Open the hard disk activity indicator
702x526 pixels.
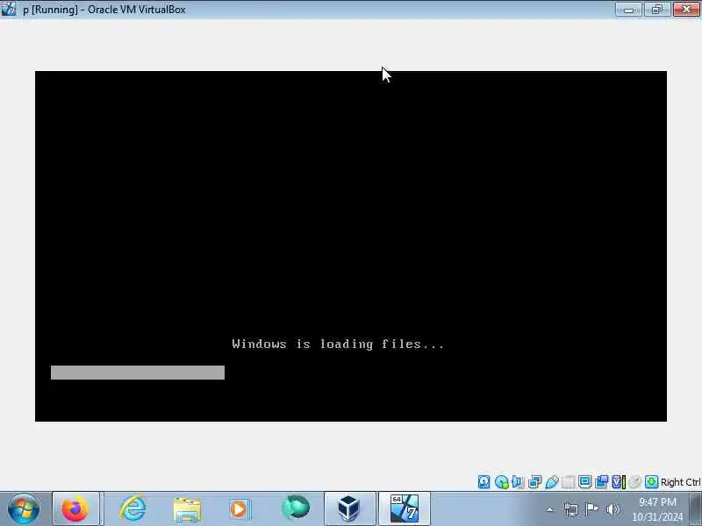(484, 481)
